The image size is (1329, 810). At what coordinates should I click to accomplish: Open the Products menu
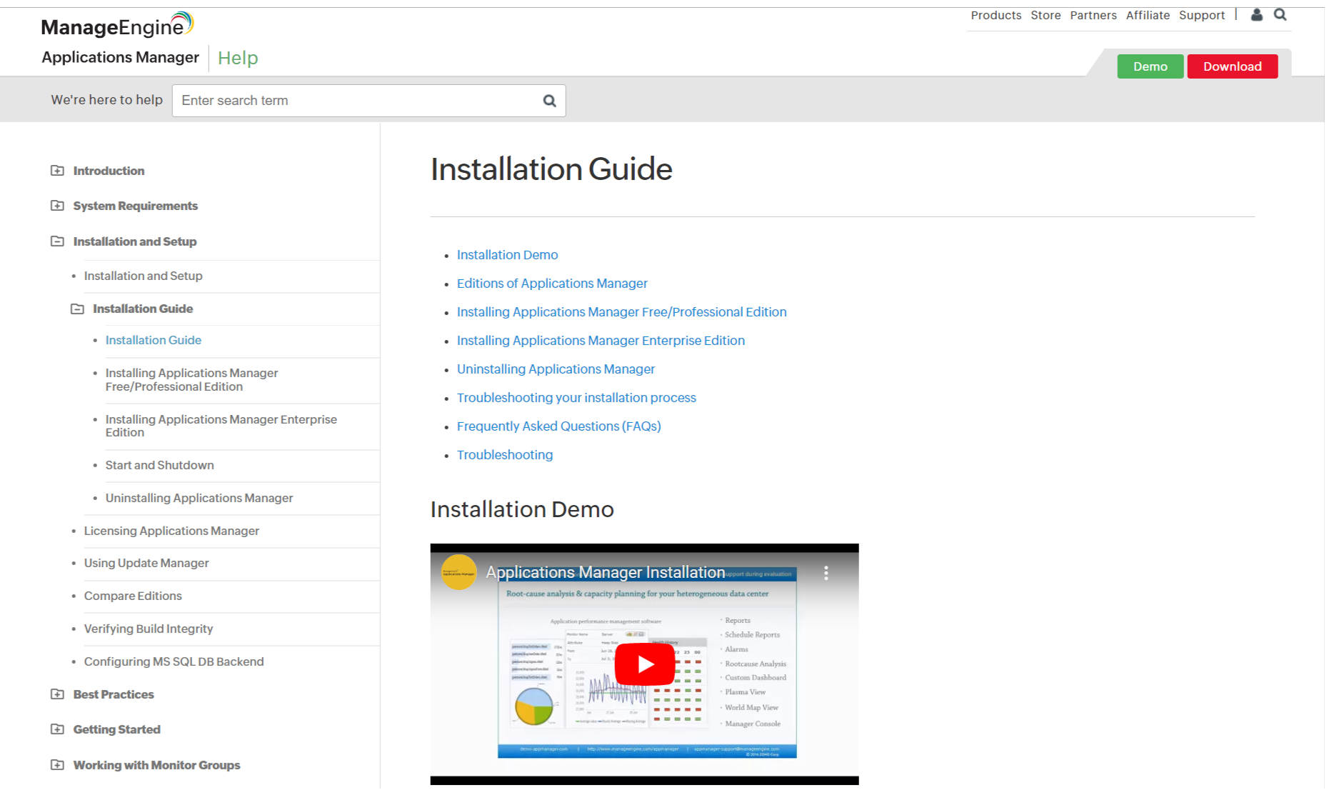[996, 15]
